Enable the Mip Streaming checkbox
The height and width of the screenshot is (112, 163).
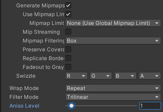[x=68, y=32]
